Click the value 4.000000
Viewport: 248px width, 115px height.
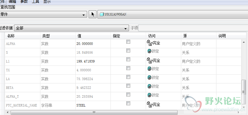tap(84, 70)
